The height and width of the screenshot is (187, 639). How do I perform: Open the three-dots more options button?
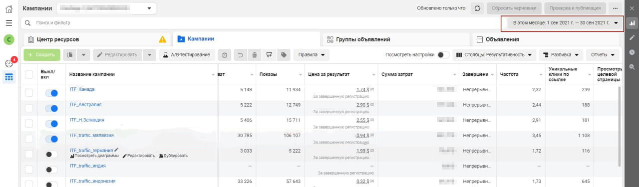coord(615,8)
